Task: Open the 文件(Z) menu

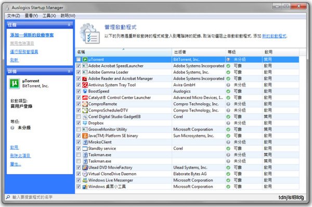Action: pyautogui.click(x=14, y=16)
